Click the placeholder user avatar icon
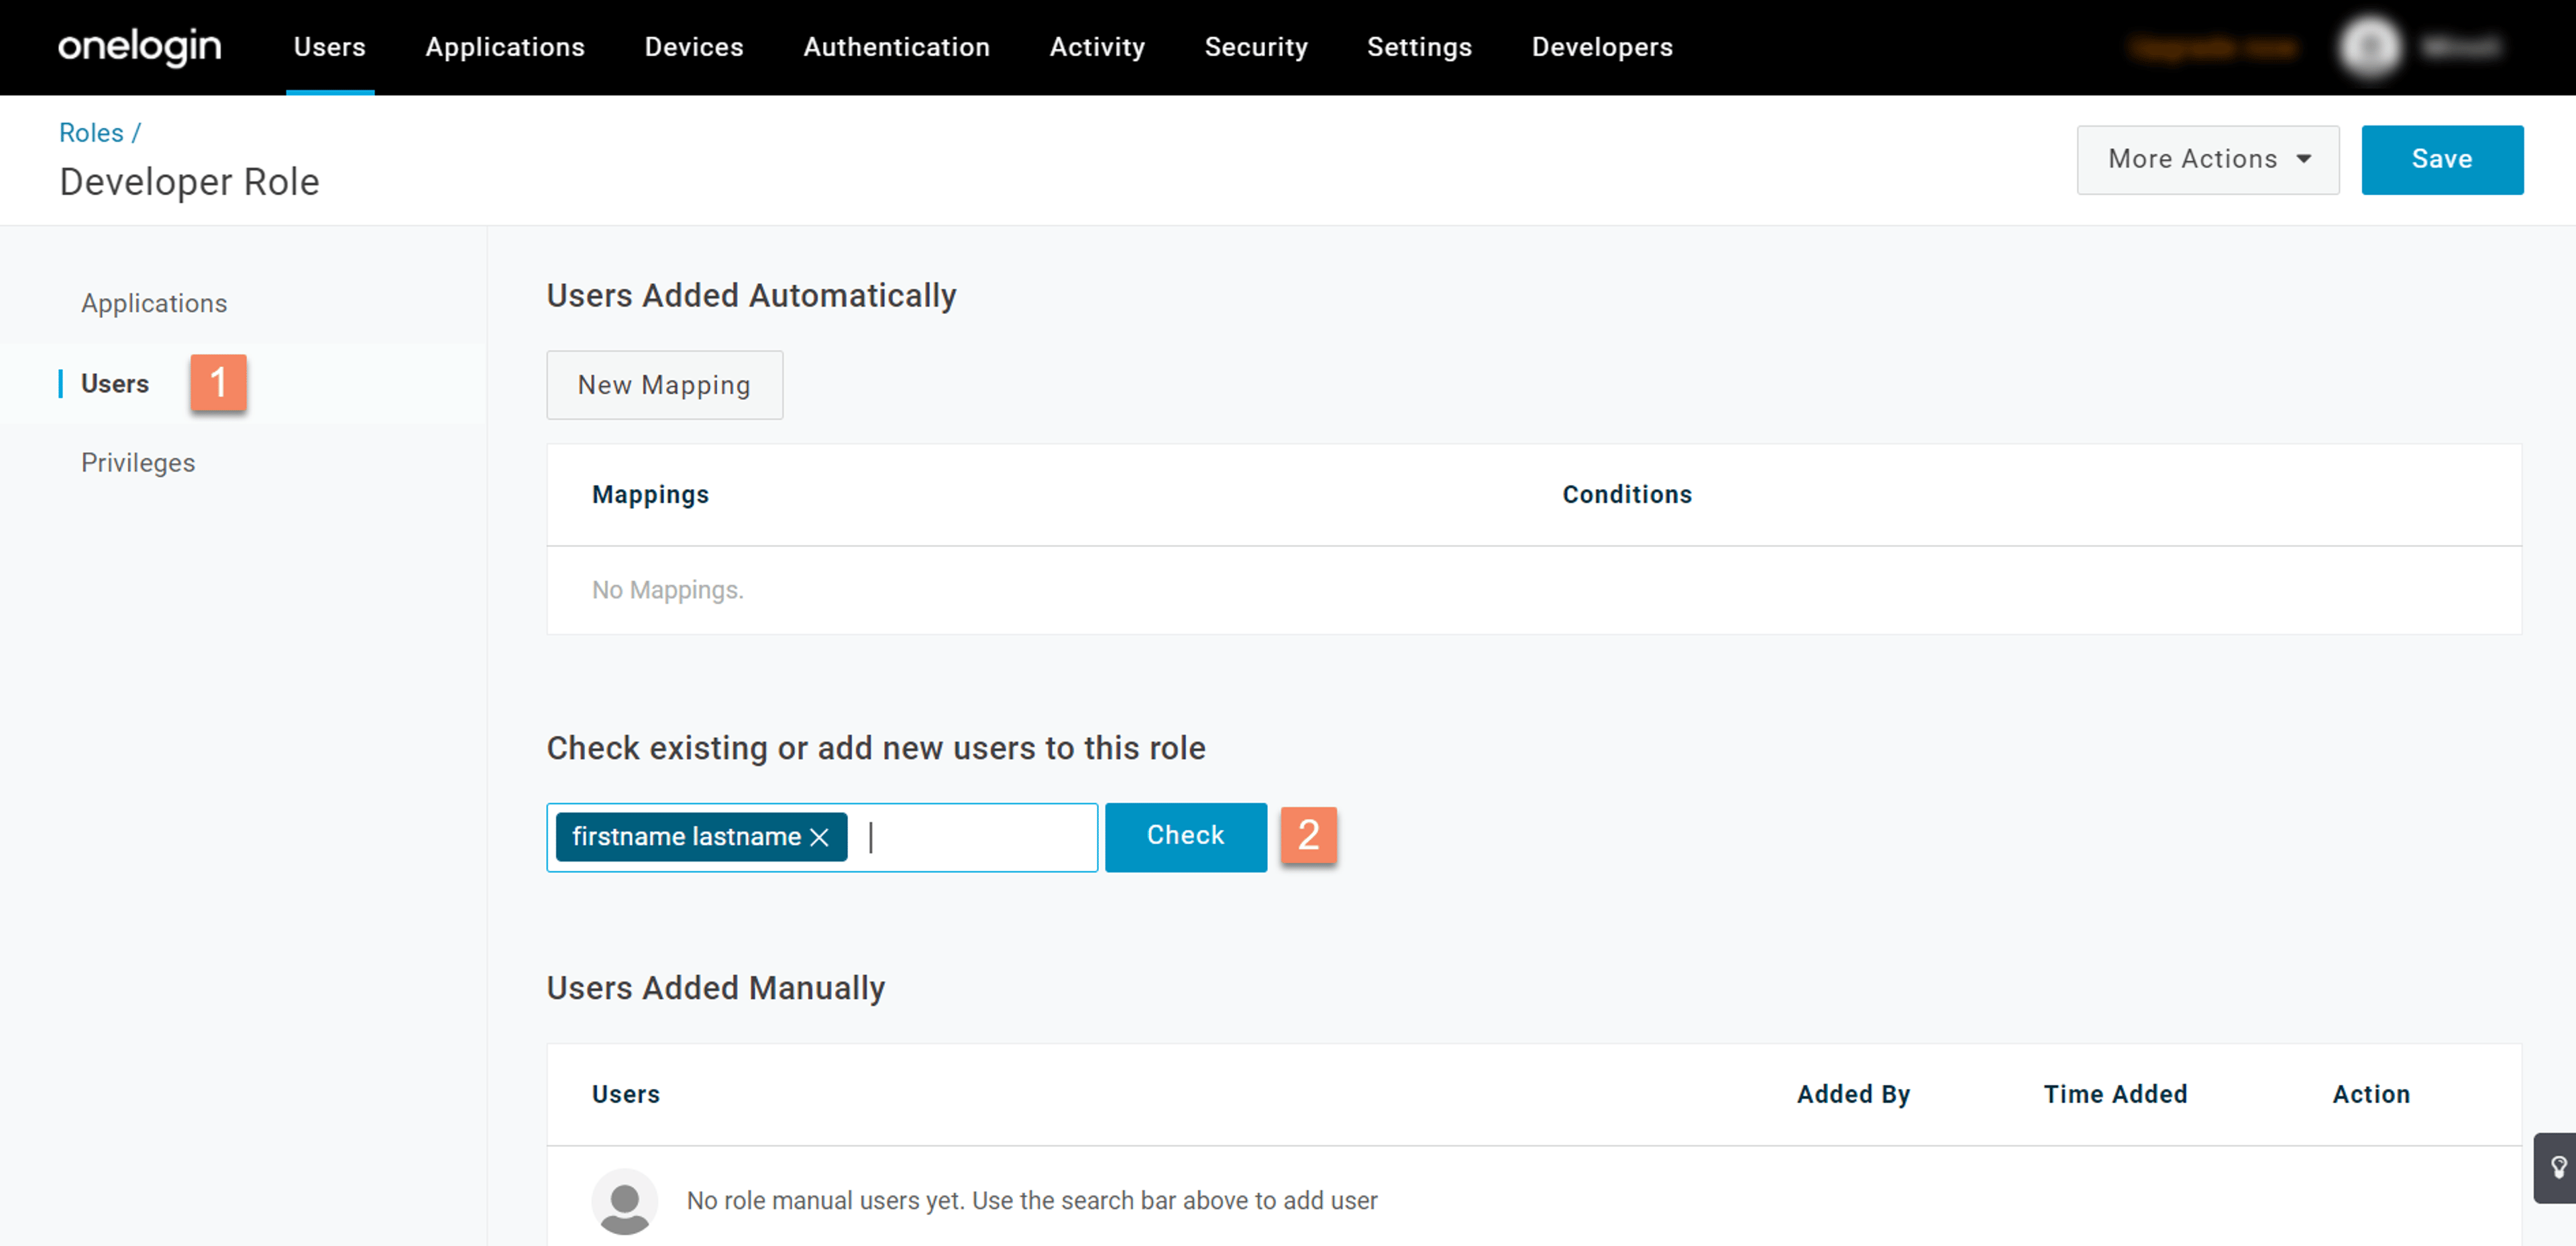Image resolution: width=2576 pixels, height=1246 pixels. coord(625,1201)
